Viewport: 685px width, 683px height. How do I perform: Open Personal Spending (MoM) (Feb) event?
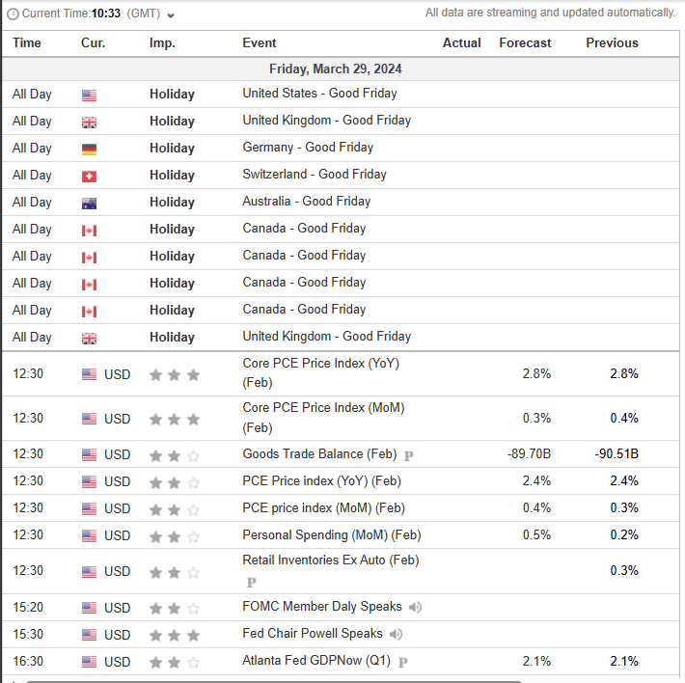coord(331,534)
